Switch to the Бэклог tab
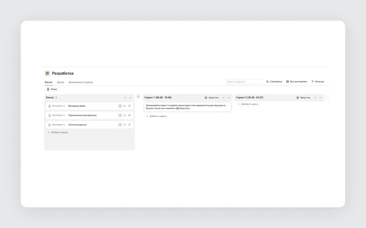The height and width of the screenshot is (228, 366). (49, 82)
